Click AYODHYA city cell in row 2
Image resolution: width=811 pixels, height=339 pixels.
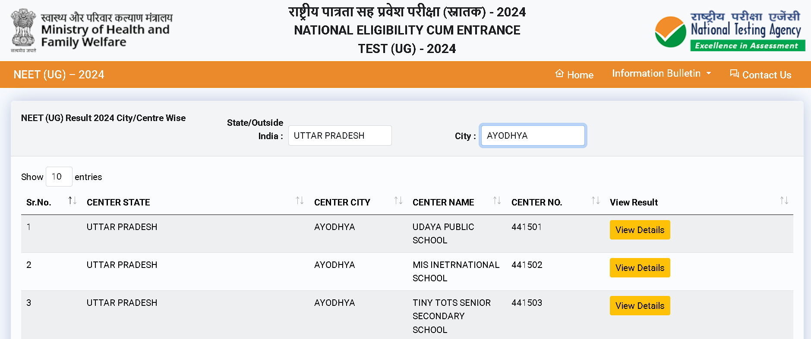point(334,265)
